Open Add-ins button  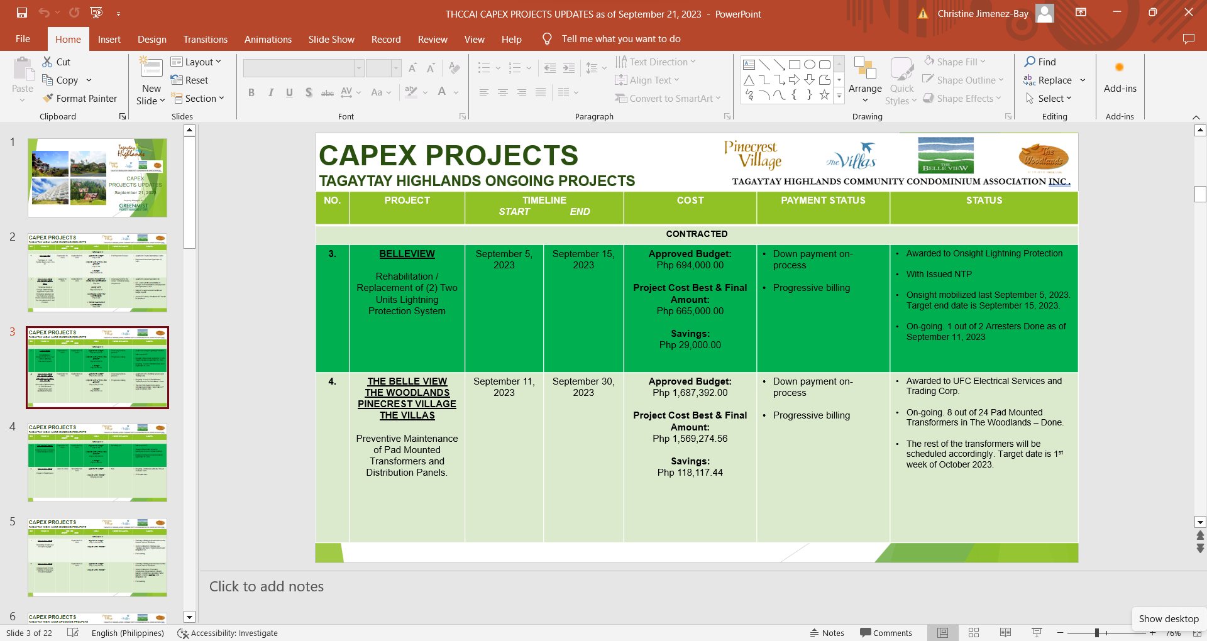[1120, 77]
